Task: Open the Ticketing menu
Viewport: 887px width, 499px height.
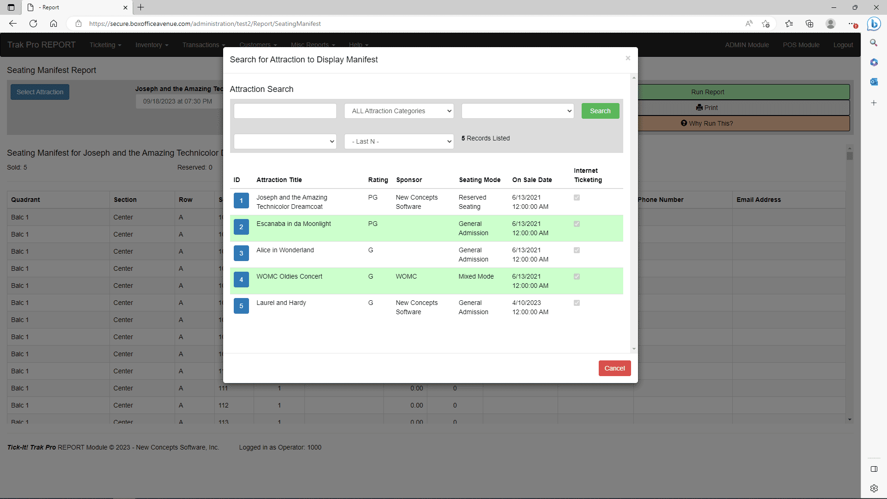Action: pos(105,45)
